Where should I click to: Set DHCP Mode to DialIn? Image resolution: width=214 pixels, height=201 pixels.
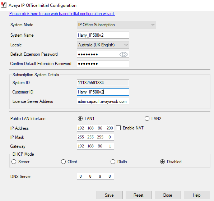113,162
